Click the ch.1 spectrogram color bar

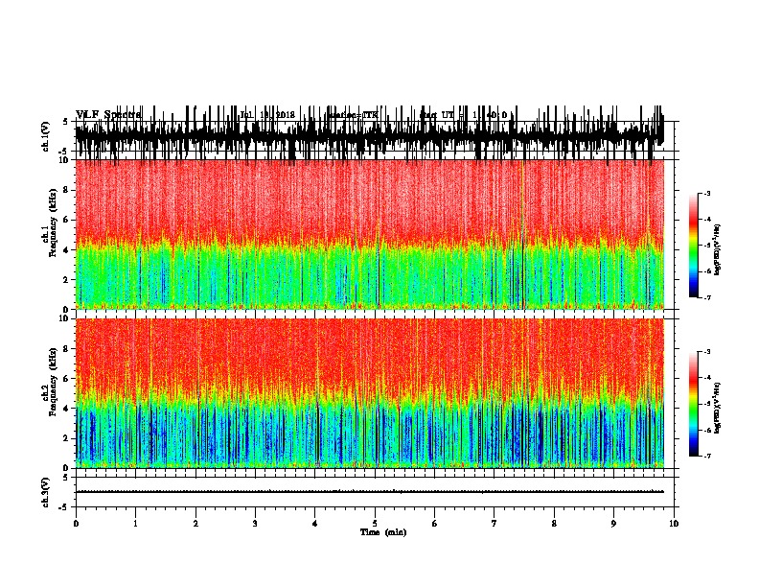coord(693,246)
